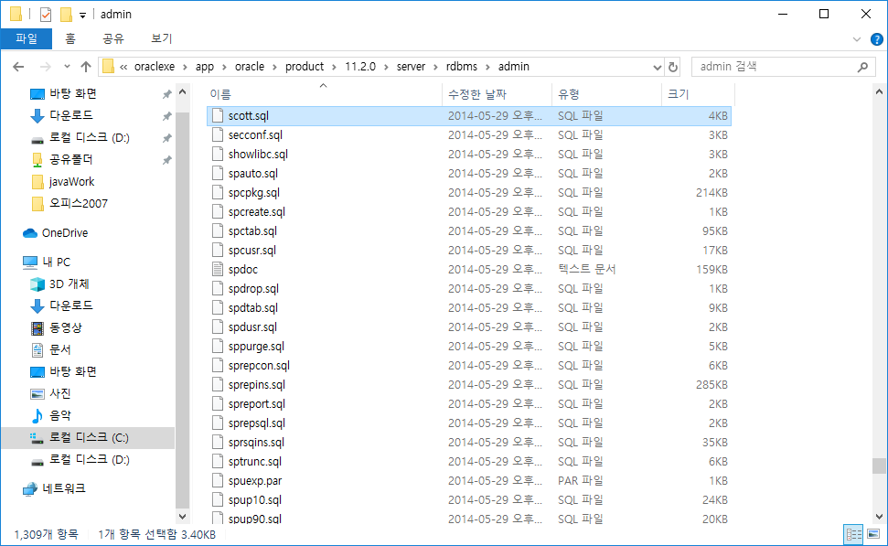
Task: Expand the ribbon chevron
Action: (x=856, y=39)
